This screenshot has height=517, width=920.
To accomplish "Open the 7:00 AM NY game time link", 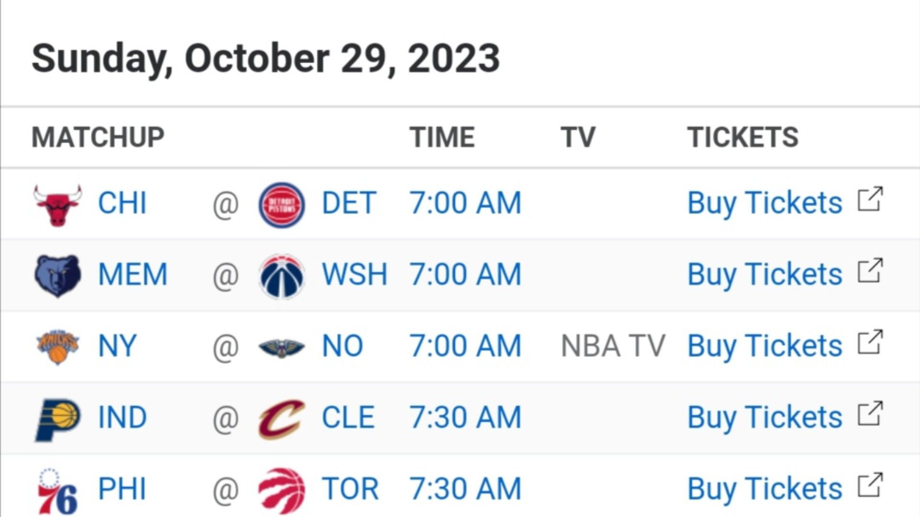I will [x=465, y=346].
